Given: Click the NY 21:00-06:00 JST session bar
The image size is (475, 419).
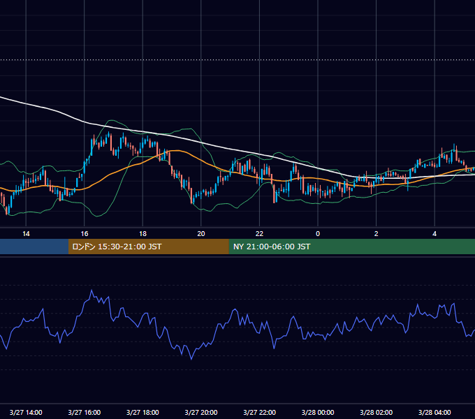Looking at the screenshot, I should [x=351, y=247].
